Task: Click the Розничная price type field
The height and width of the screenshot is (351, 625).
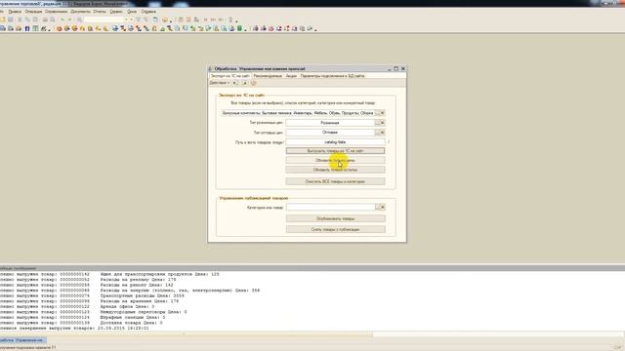Action: (x=330, y=123)
